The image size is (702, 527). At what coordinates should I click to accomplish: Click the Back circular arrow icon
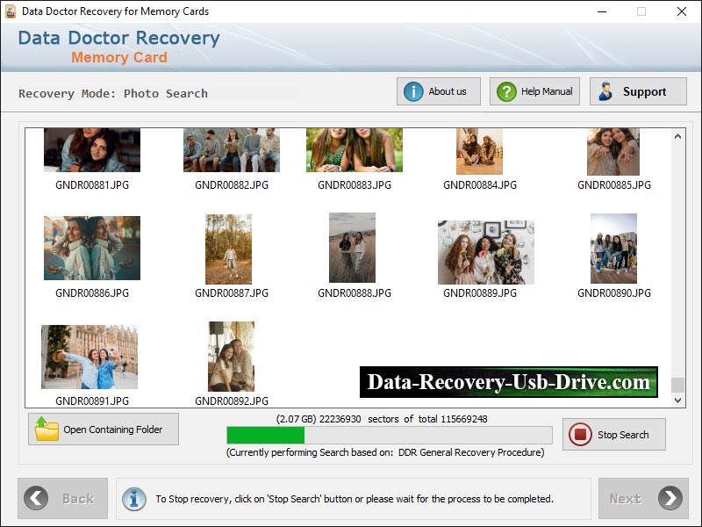(x=34, y=498)
